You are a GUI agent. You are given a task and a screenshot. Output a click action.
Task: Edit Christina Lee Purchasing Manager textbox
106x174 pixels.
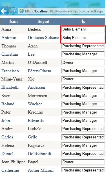[83, 54]
